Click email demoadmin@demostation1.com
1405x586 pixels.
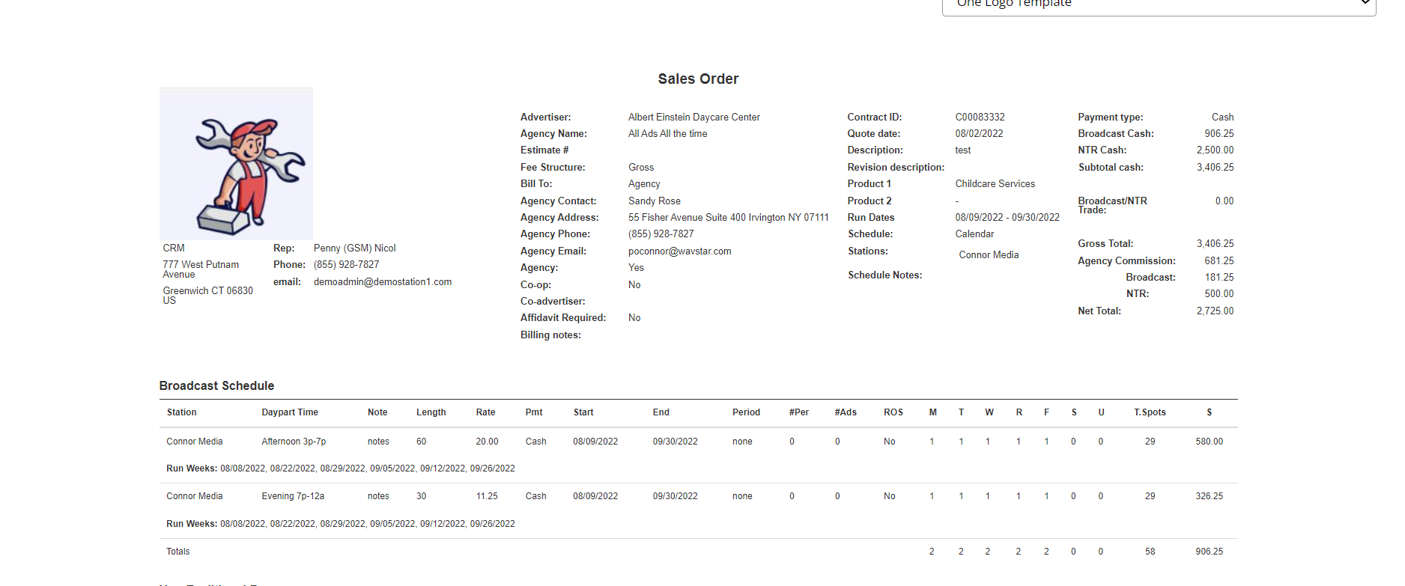383,282
